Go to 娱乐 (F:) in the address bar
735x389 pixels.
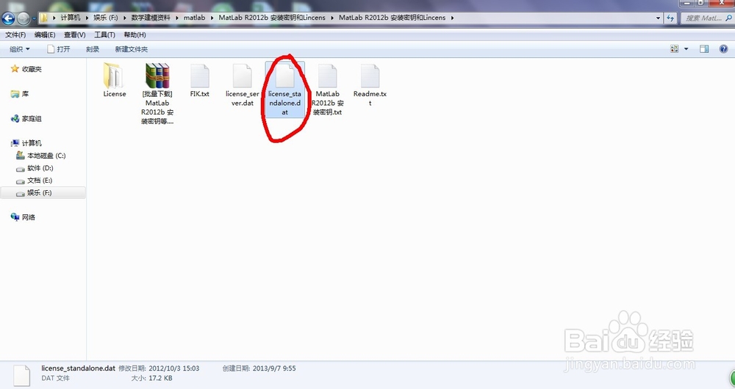[x=105, y=18]
